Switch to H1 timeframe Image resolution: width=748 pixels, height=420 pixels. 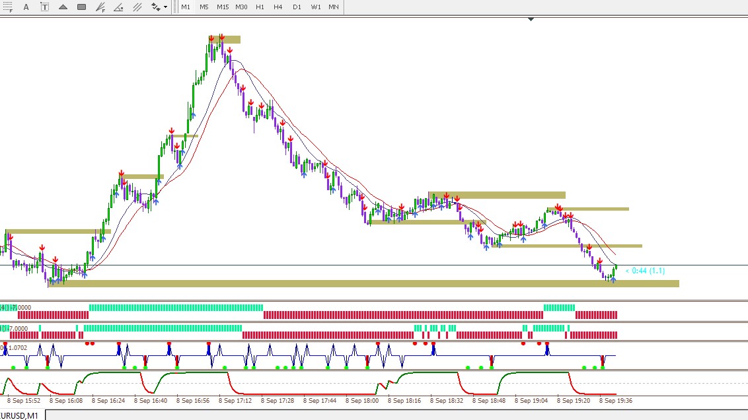coord(260,7)
